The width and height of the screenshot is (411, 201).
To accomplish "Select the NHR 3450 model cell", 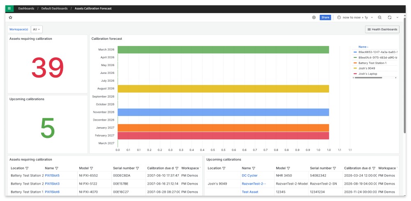I will click(292, 176).
